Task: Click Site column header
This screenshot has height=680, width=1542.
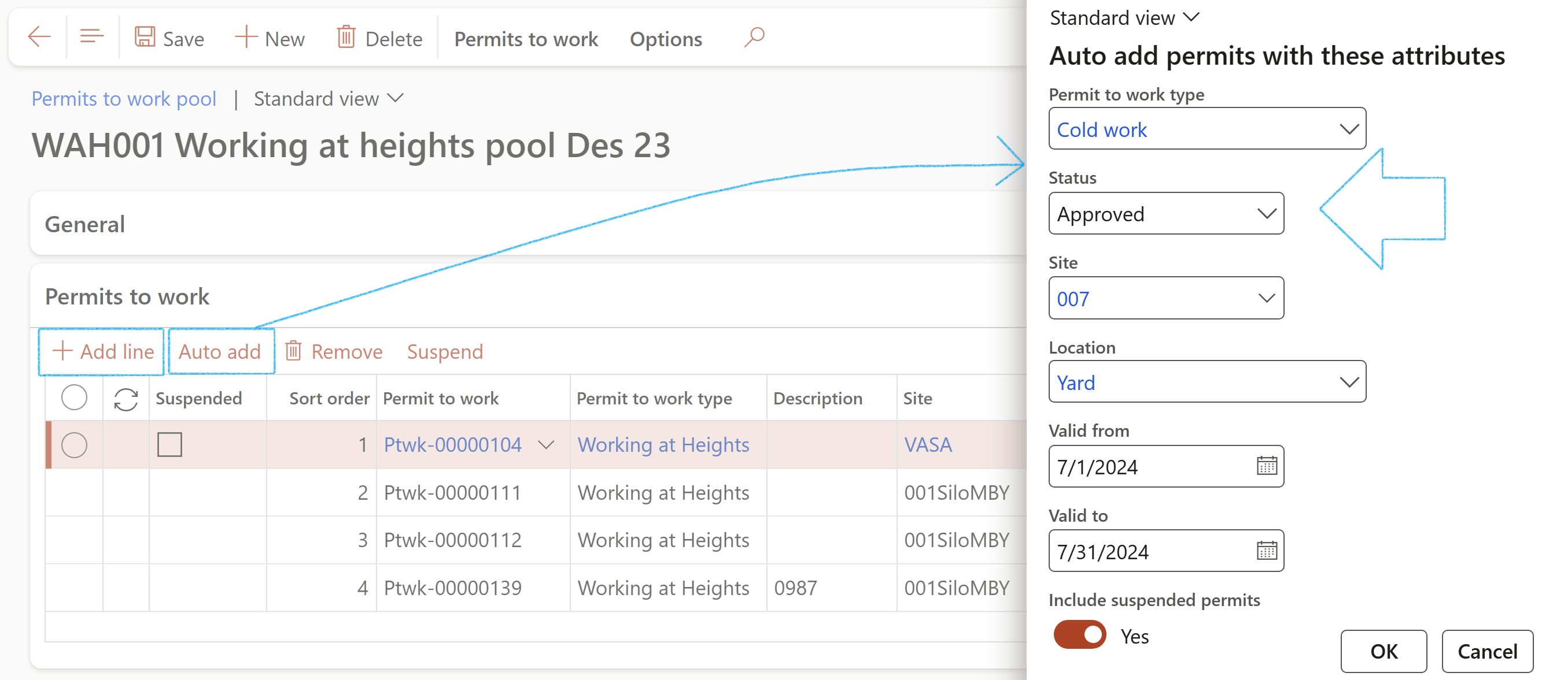Action: pos(918,398)
